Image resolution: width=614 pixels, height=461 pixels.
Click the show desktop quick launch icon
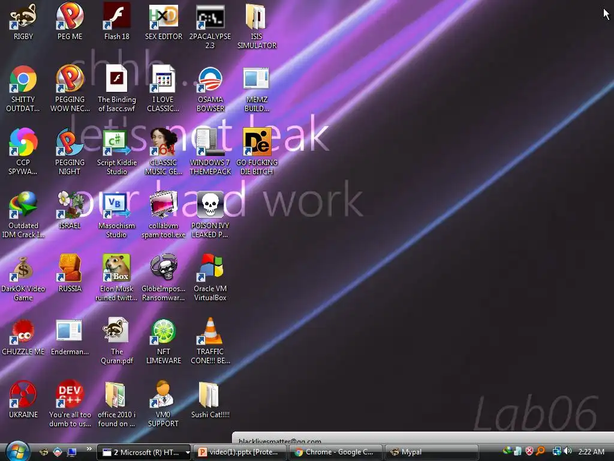[72, 453]
